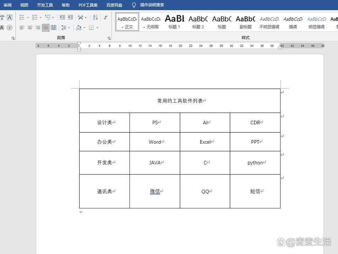Screen dimensions: 338x254
Task: Apply the 强调 style
Action: coord(293,22)
